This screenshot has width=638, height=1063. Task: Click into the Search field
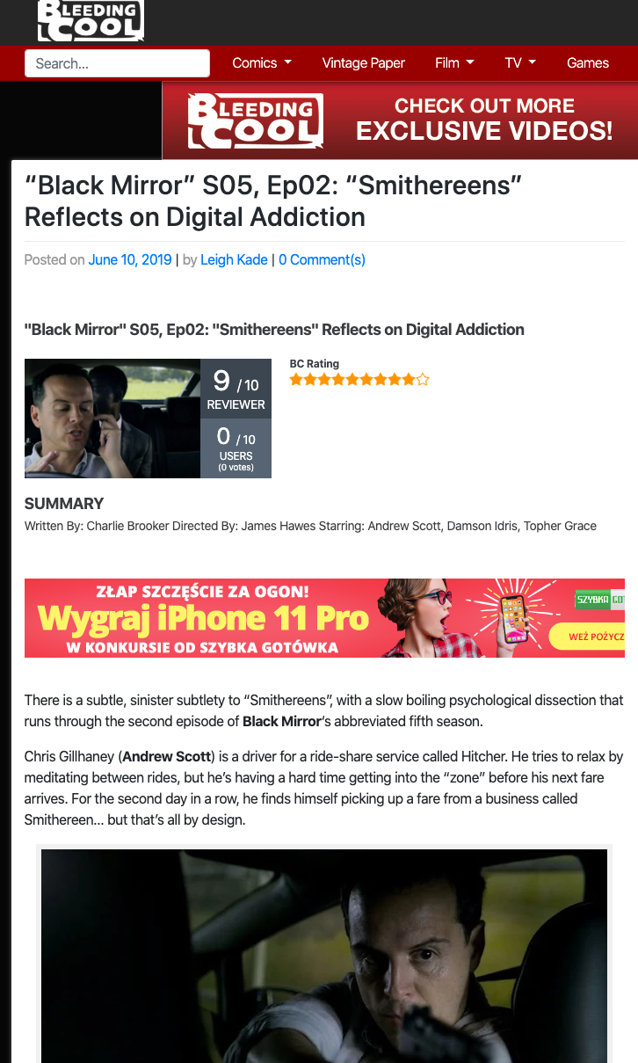coord(117,63)
